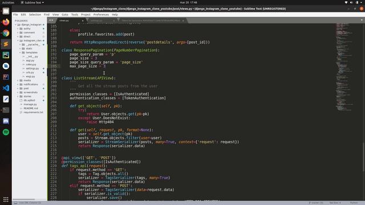
Task: Click the Python syntax selector in status bar
Action: pos(354,203)
